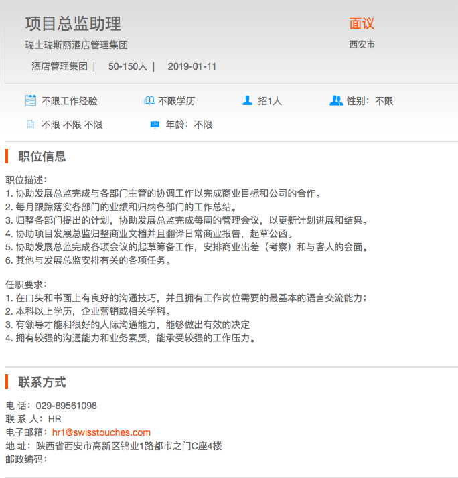
Task: Click the 联系方式 section heading
Action: tap(42, 382)
